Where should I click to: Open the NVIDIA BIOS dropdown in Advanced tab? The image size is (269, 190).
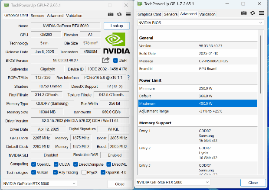click(200, 23)
